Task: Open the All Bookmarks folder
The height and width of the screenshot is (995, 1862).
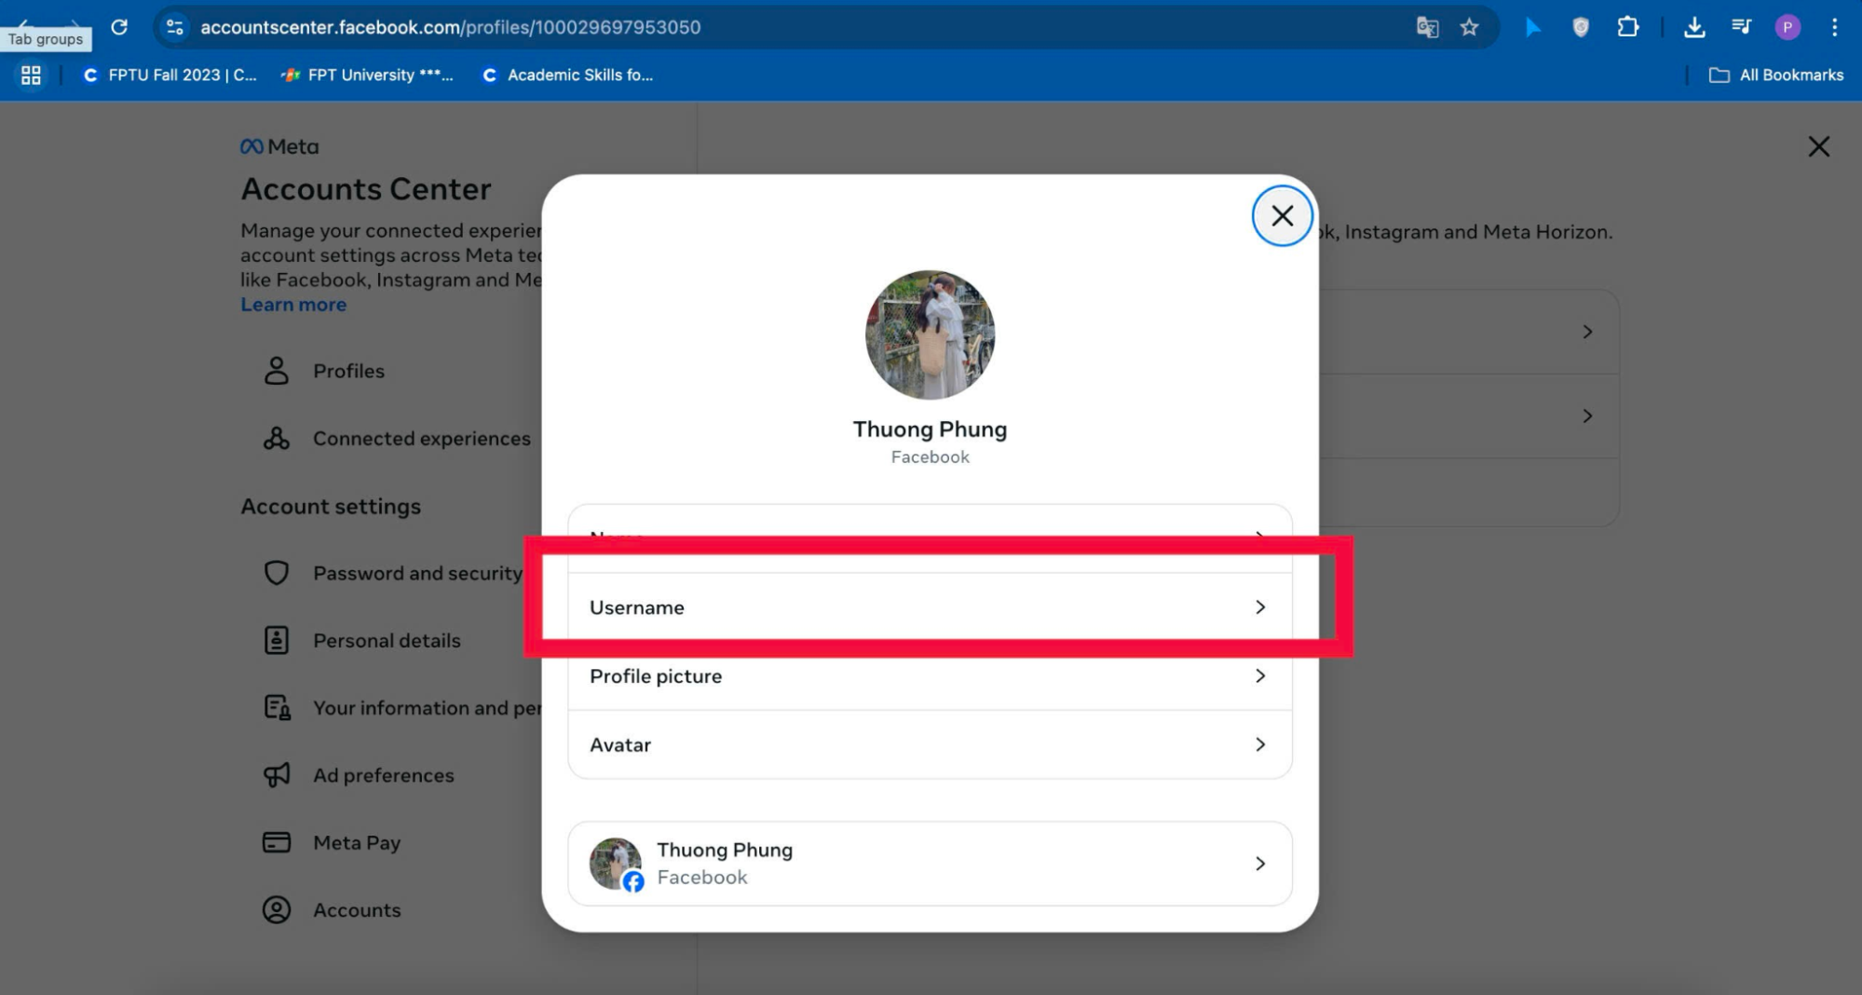Action: (x=1775, y=75)
